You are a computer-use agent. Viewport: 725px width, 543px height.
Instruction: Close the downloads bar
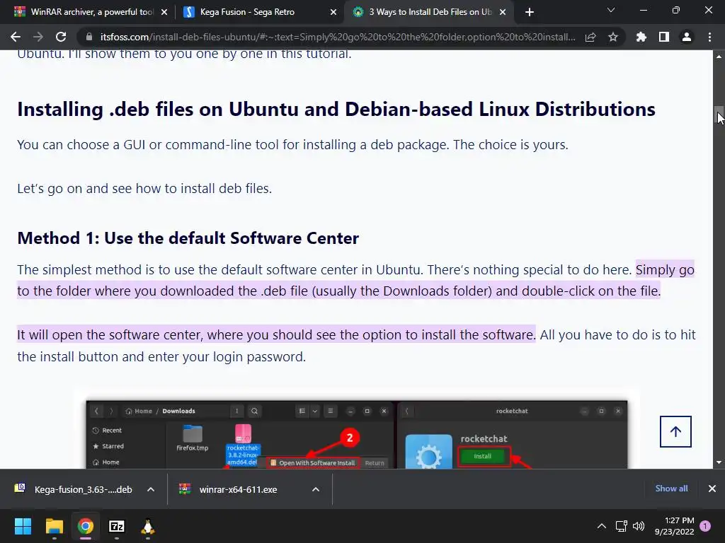[x=712, y=489]
